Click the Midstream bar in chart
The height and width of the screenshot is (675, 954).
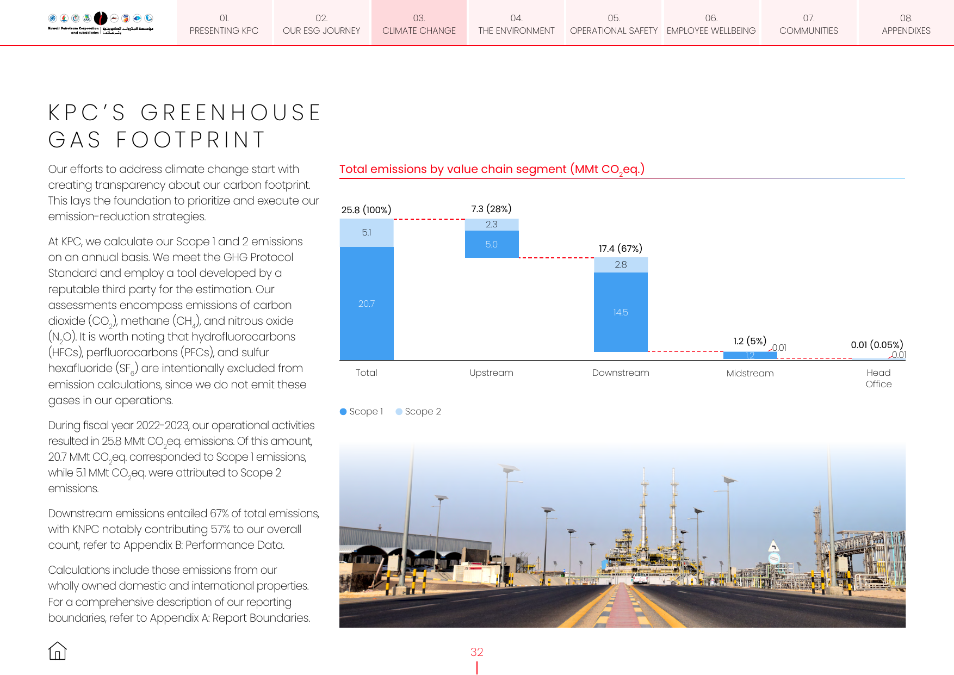(x=750, y=355)
